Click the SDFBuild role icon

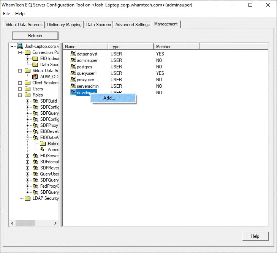35,101
